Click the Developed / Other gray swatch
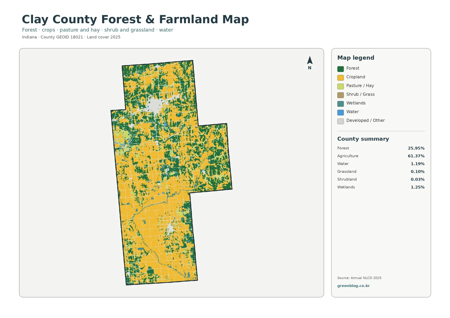 pyautogui.click(x=340, y=121)
